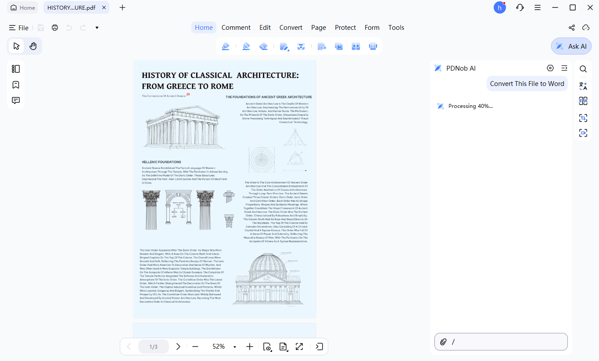Image resolution: width=599 pixels, height=361 pixels.
Task: Activate the hand pan tool
Action: 33,46
